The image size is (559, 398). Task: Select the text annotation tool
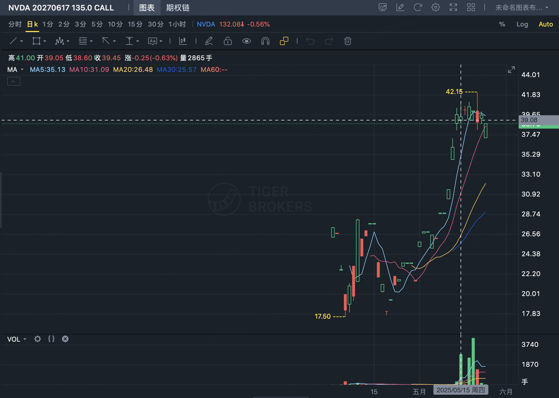point(152,41)
